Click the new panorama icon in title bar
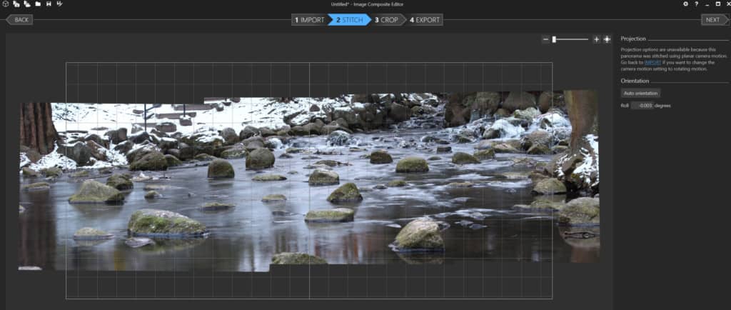731x310 pixels. (5, 4)
